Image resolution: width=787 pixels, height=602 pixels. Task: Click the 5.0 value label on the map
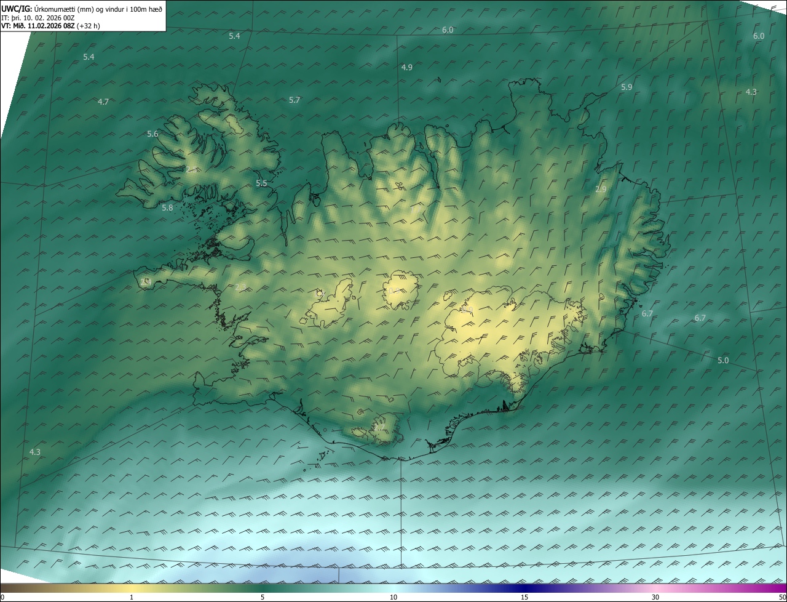coord(723,360)
